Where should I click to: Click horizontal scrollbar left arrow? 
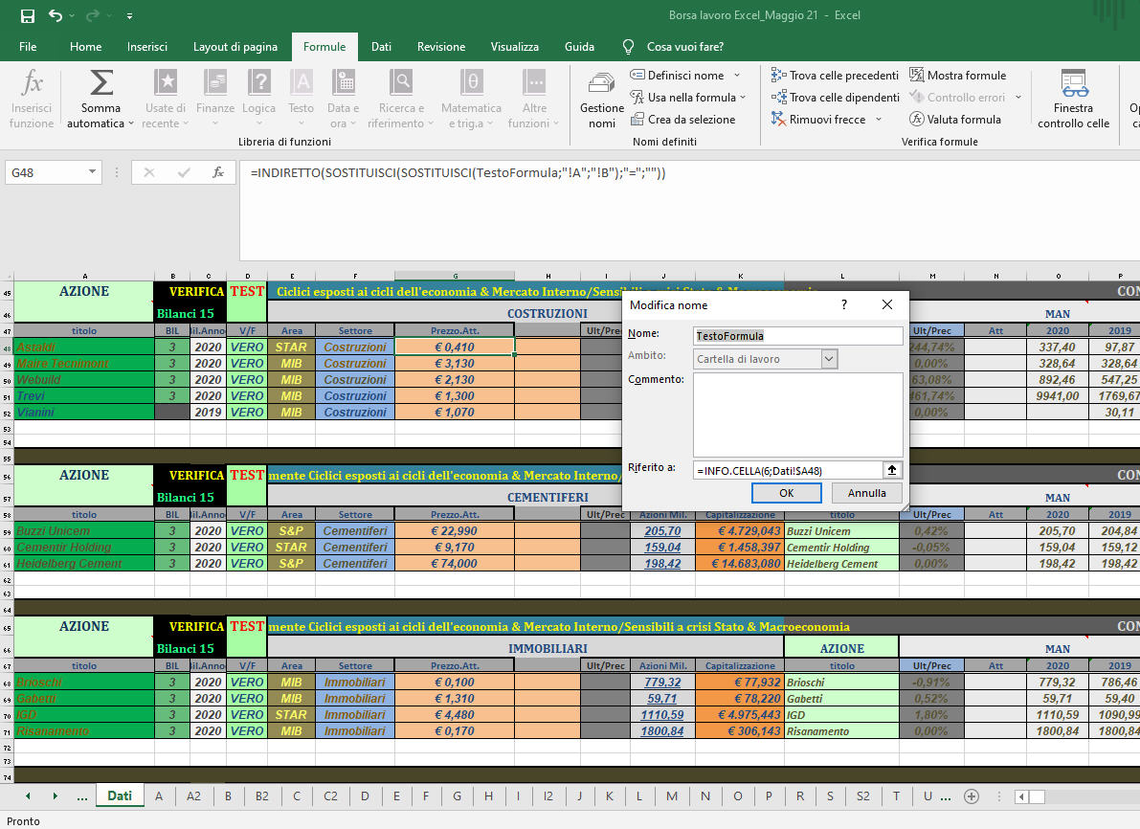(x=1021, y=797)
